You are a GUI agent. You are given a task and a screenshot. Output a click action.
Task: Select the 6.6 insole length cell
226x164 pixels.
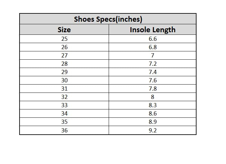[x=153, y=39]
